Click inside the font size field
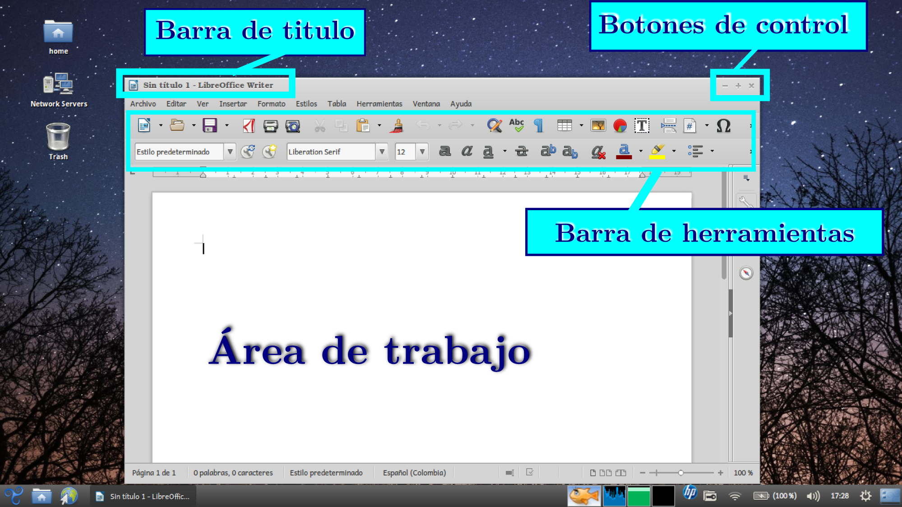Viewport: 902px width, 507px height. click(x=405, y=152)
